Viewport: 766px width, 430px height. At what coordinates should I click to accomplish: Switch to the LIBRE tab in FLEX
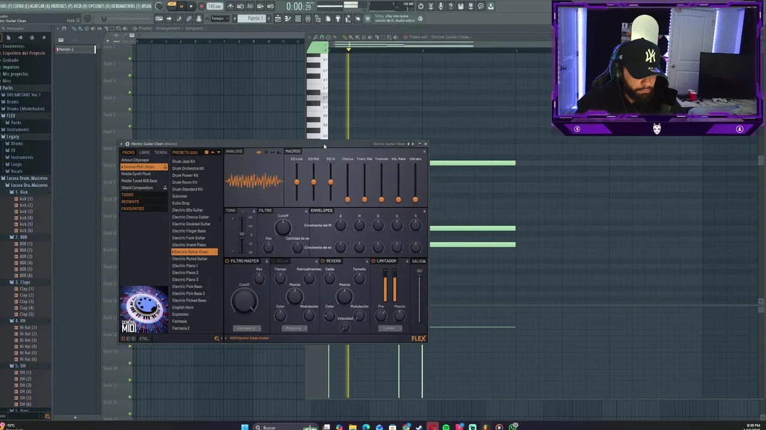coord(144,152)
